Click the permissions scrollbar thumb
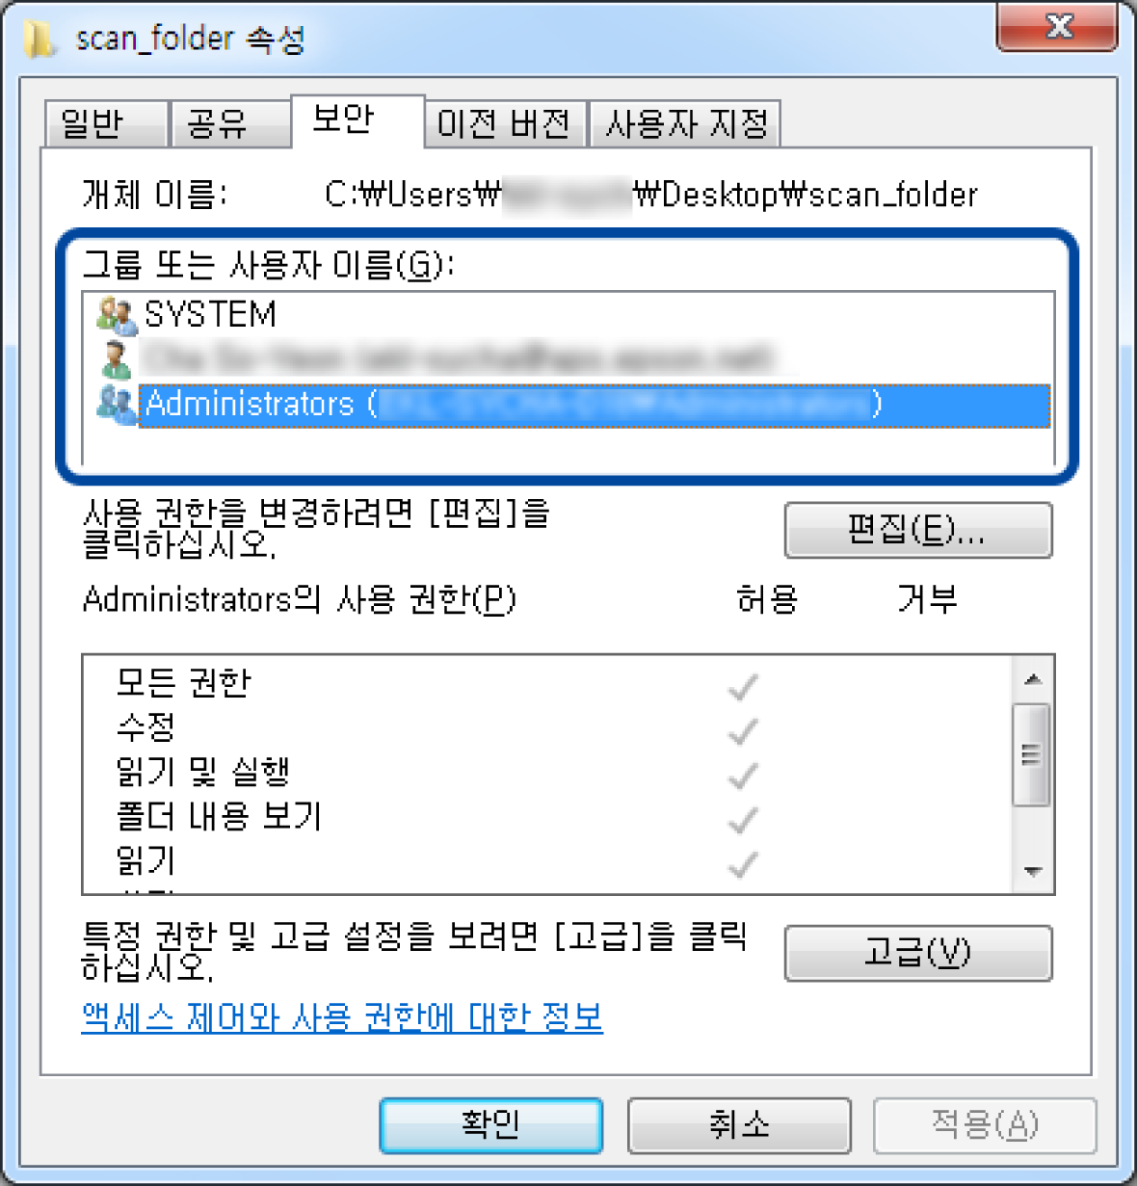 [1032, 754]
